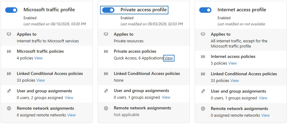
Task: View Microsoft traffic profile's 33 linked policies
Action: pos(41,80)
